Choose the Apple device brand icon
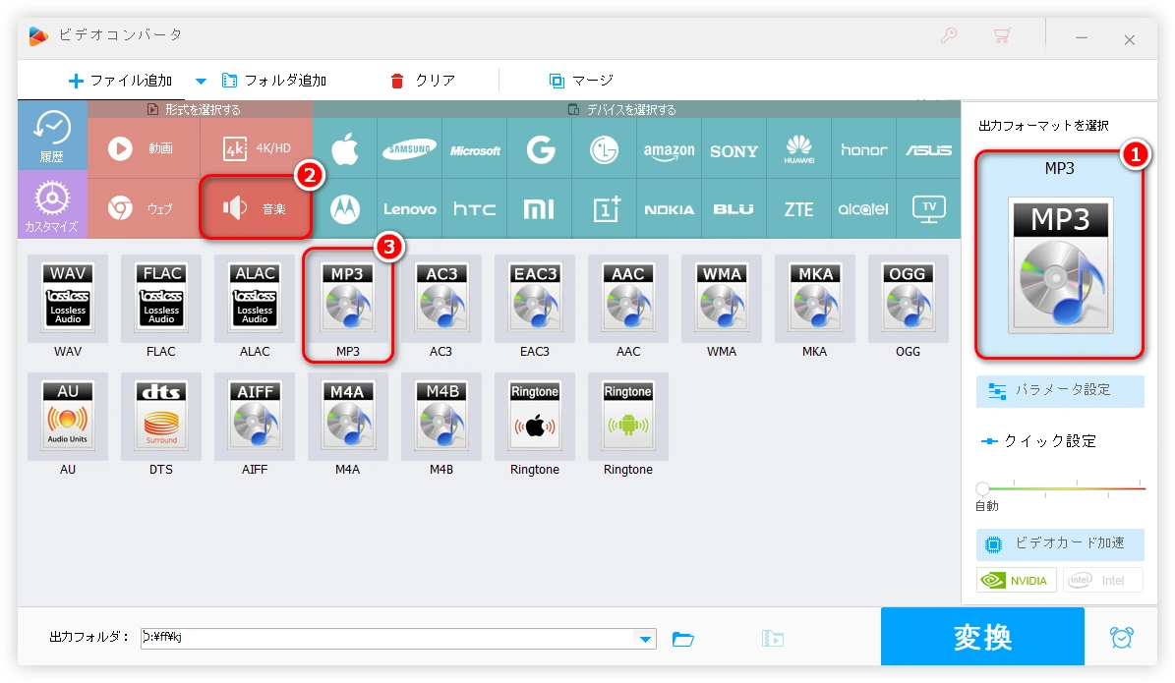 click(x=345, y=149)
